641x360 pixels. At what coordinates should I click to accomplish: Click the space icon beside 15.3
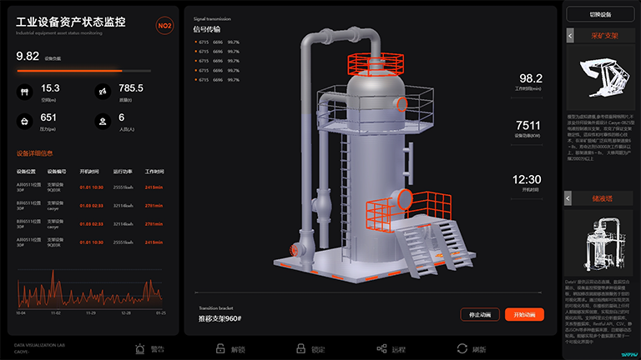(24, 92)
